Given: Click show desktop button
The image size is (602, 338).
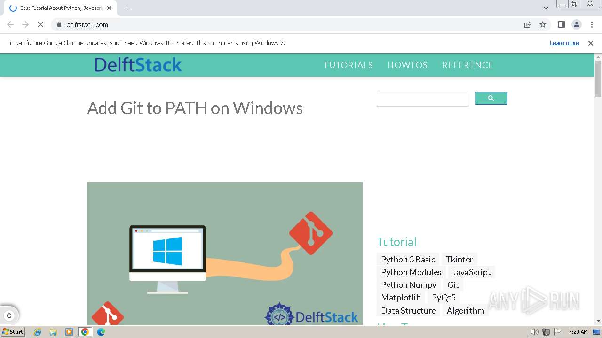Looking at the screenshot, I should point(596,332).
